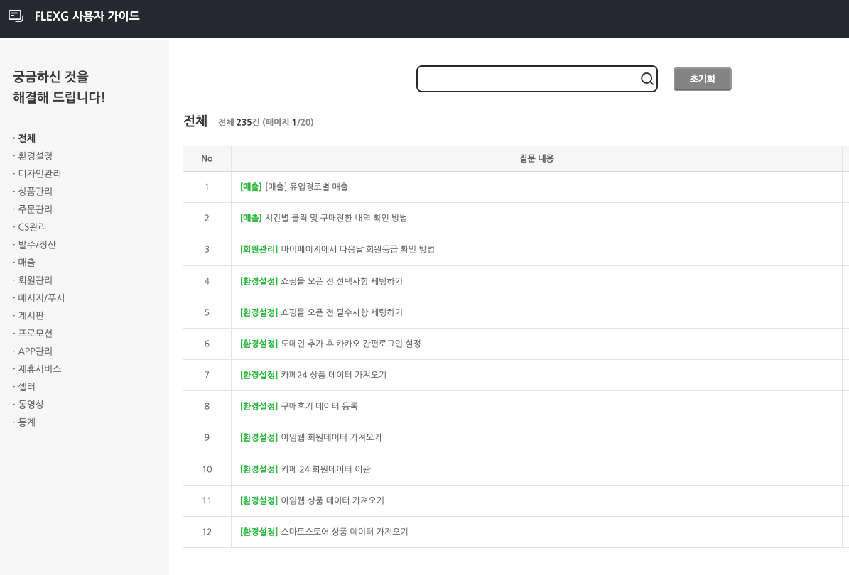Screen dimensions: 849x575
Task: Open the 유입경로별 매출 question
Action: point(306,187)
